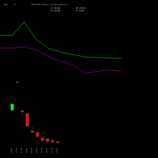
Task: Click the 27 Feb date label
Action: 57,150
